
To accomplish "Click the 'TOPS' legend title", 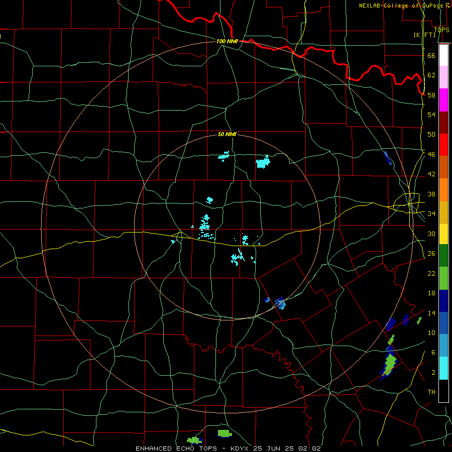I will coord(441,30).
